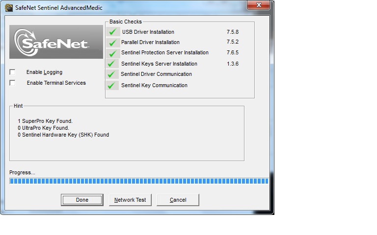Enable the Logging checkbox
This screenshot has height=235, width=377.
12,72
